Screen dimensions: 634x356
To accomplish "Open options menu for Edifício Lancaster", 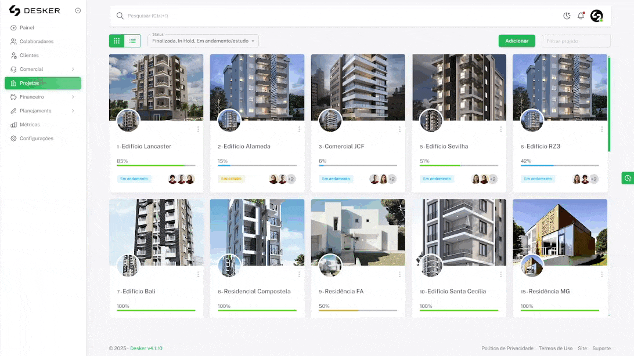I will pyautogui.click(x=198, y=129).
